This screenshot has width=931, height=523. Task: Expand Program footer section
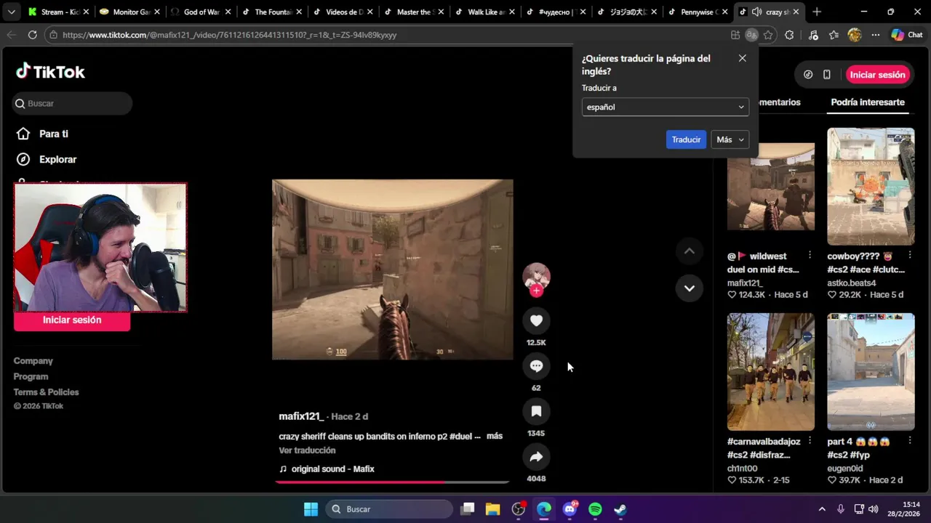(x=31, y=376)
